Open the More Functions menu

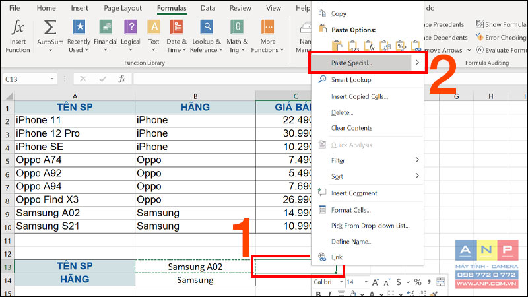click(x=268, y=36)
